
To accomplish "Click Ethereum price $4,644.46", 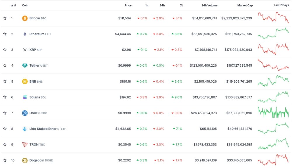I will pos(123,34).
